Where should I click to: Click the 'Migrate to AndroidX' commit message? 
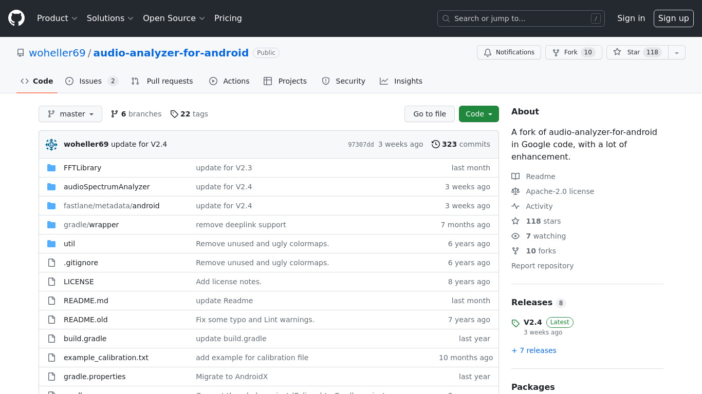[232, 377]
